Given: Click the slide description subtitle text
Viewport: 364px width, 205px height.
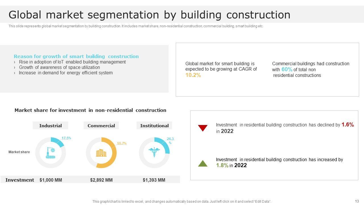Looking at the screenshot, I should pyautogui.click(x=136, y=26).
